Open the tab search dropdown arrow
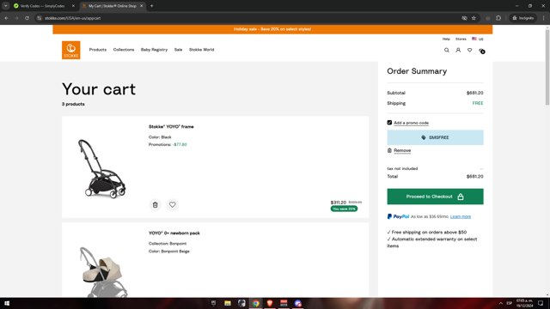Image resolution: width=550 pixels, height=309 pixels. tap(6, 6)
